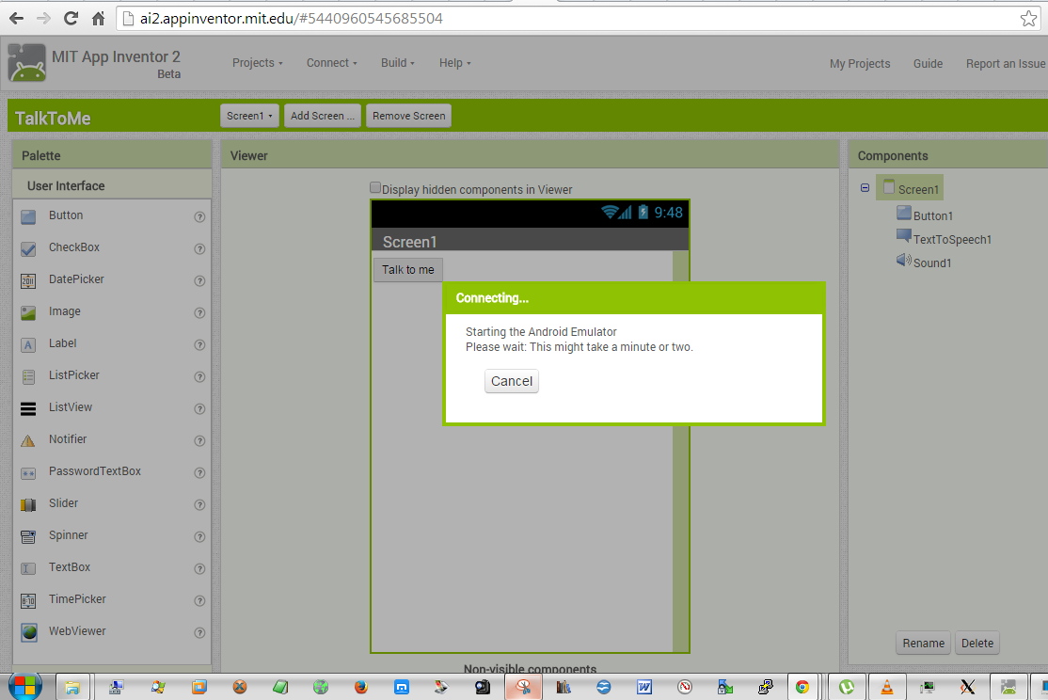This screenshot has height=700, width=1048.
Task: Expand the User Interface palette section
Action: (112, 186)
